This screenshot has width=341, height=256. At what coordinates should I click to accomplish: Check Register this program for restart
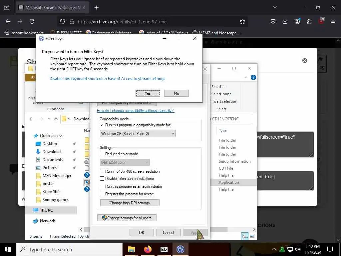point(102,194)
